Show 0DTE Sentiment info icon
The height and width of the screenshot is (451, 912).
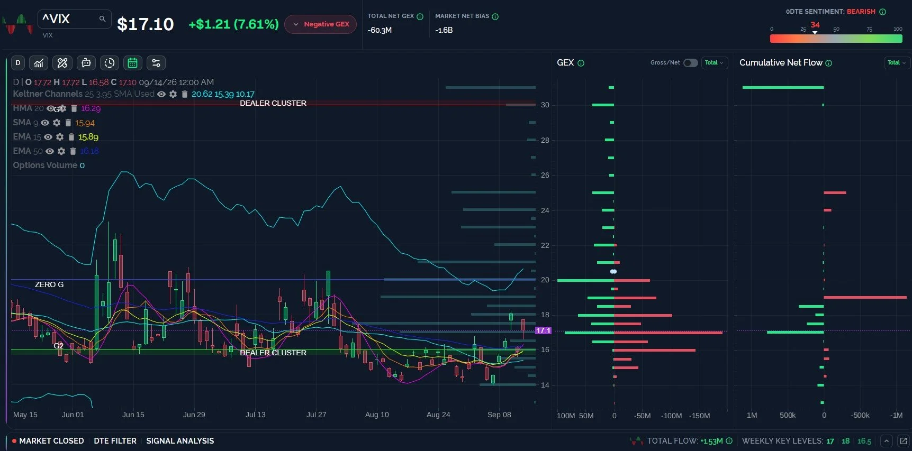[x=882, y=12]
